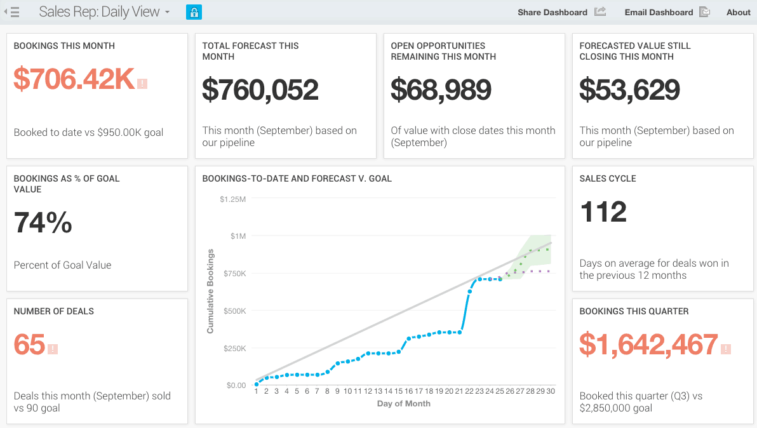Click the Bookings This Month card title
This screenshot has height=428, width=757.
[64, 46]
